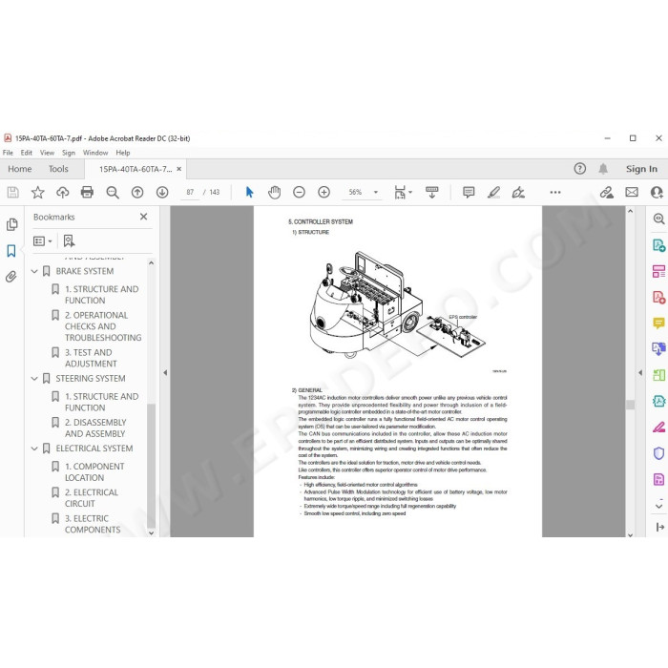This screenshot has width=668, height=668.
Task: Click the bookmarks panel scrollbar thumb
Action: [151, 466]
